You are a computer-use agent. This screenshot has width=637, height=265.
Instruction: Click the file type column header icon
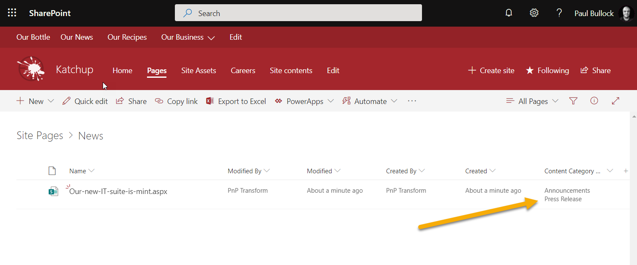[52, 171]
